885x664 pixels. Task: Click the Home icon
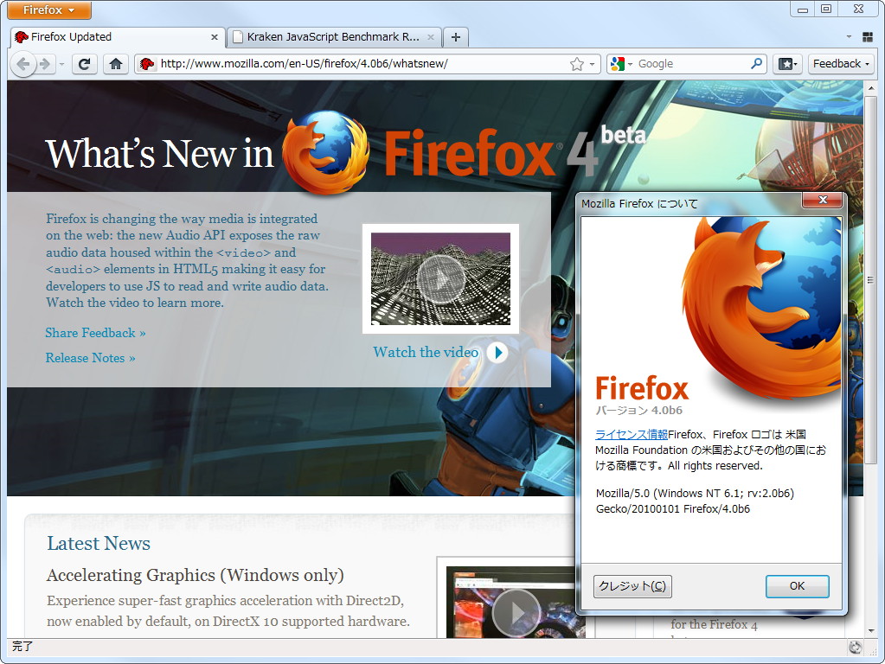click(116, 63)
